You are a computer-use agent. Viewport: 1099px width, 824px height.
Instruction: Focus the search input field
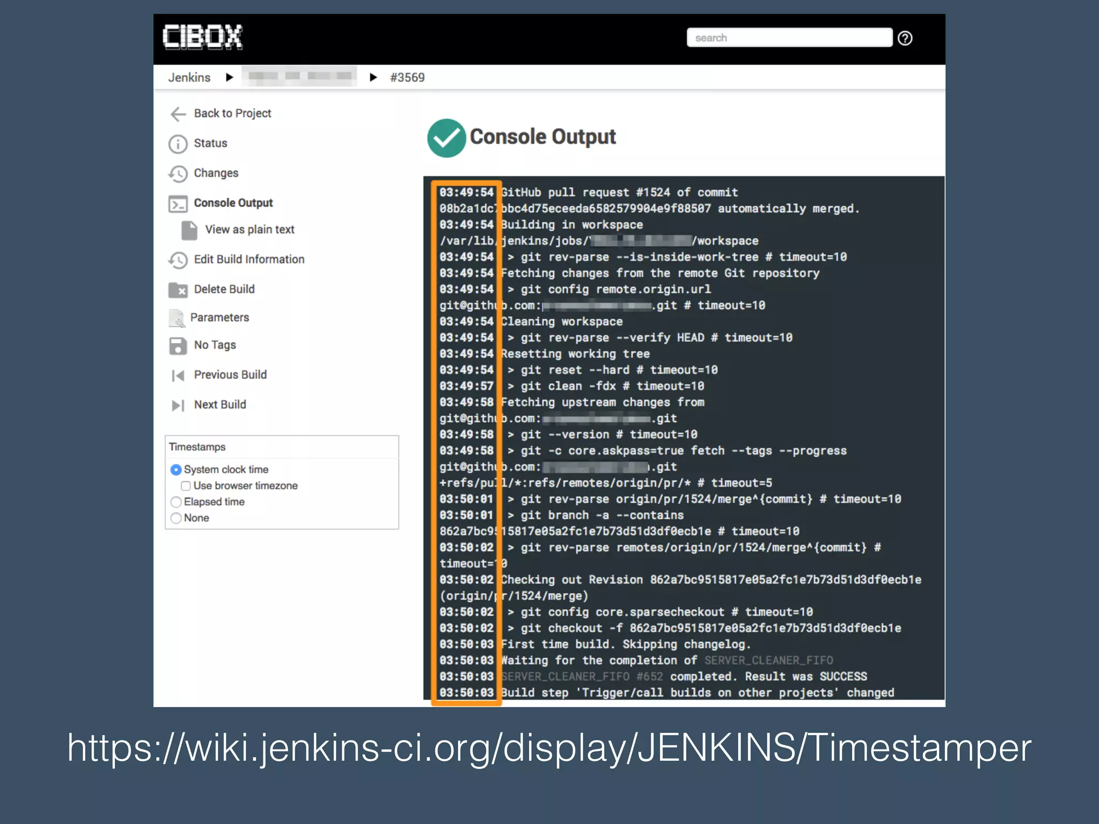789,38
